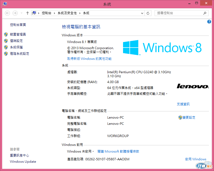Click the Lenovo logo
This screenshot has width=214, height=171.
click(193, 86)
